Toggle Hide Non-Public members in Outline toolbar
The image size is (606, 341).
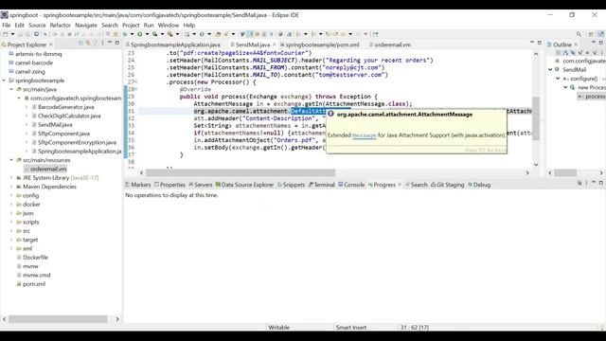pos(587,52)
